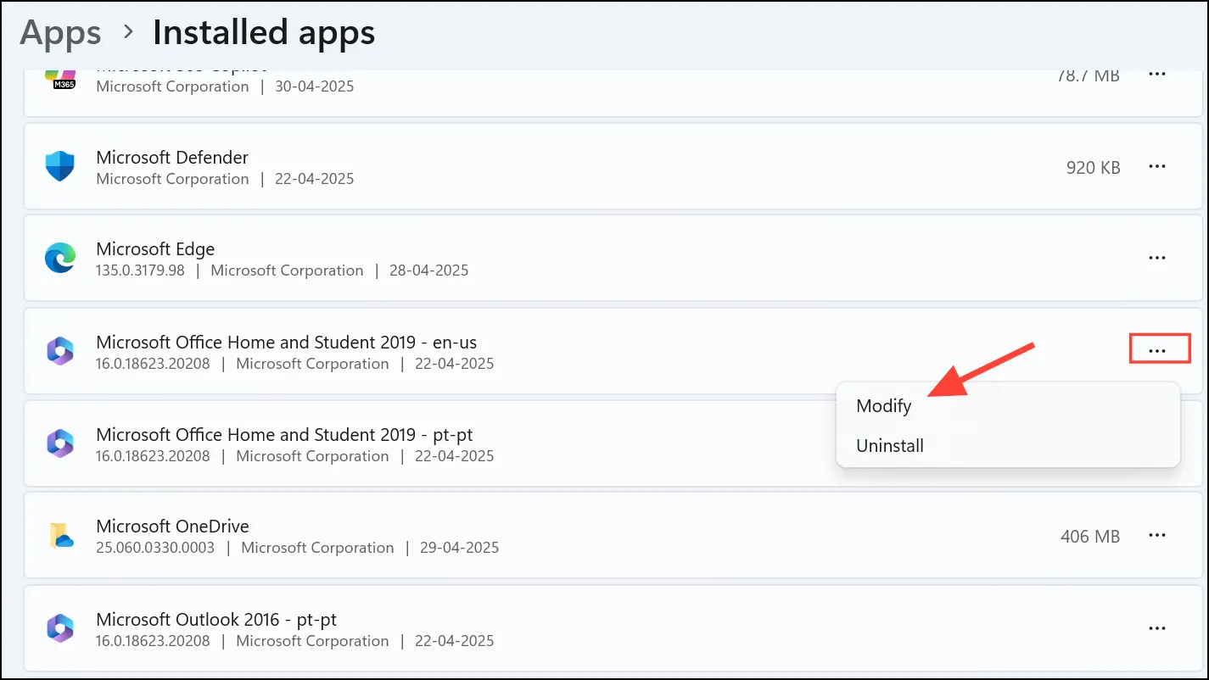Viewport: 1209px width, 680px height.
Task: Click the 29-04-2025 install date for OneDrive
Action: click(x=459, y=548)
